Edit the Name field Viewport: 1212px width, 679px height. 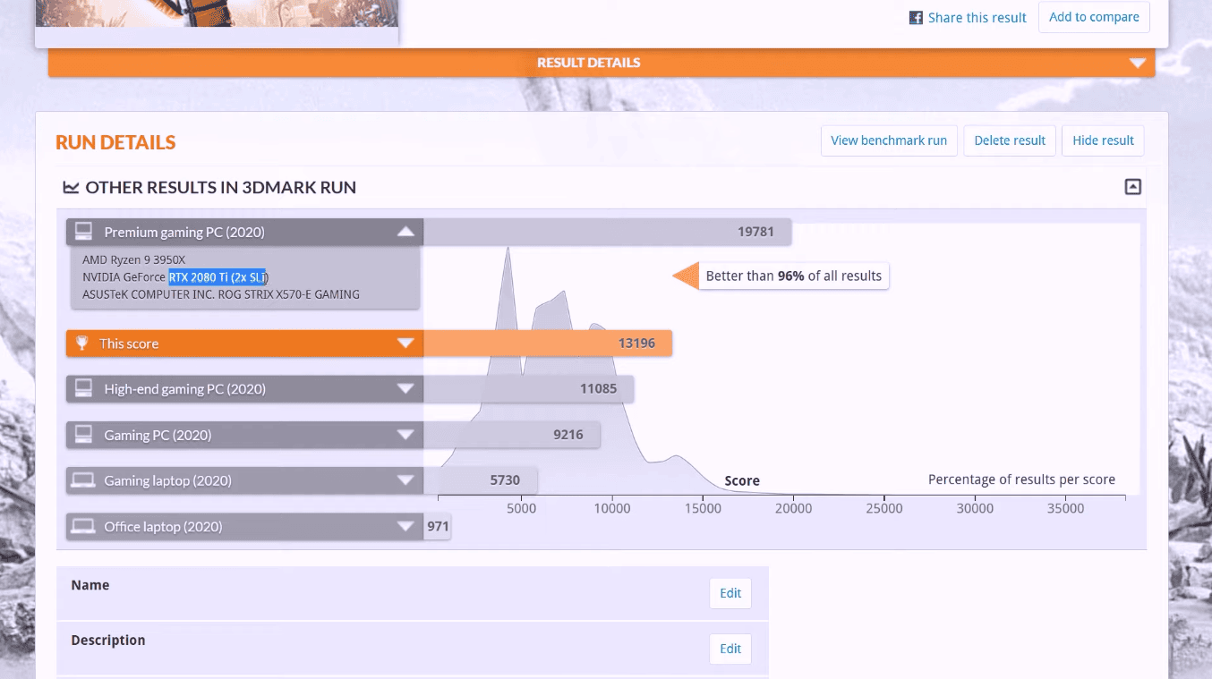pyautogui.click(x=730, y=593)
